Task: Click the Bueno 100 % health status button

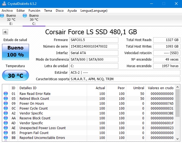Action: tap(15, 52)
